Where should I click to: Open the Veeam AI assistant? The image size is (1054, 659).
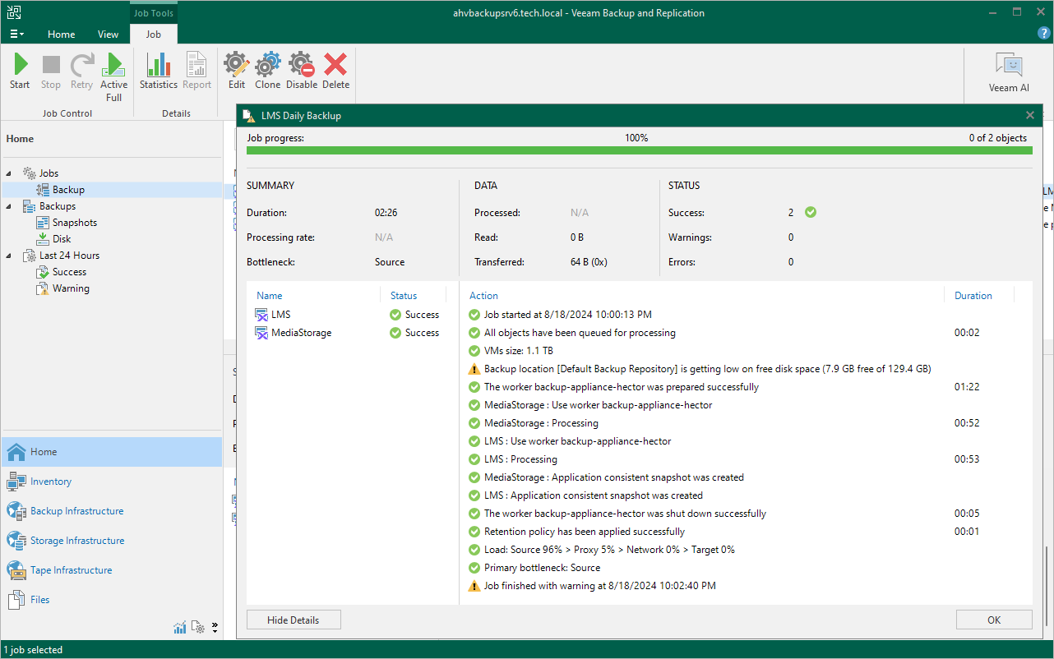1009,73
